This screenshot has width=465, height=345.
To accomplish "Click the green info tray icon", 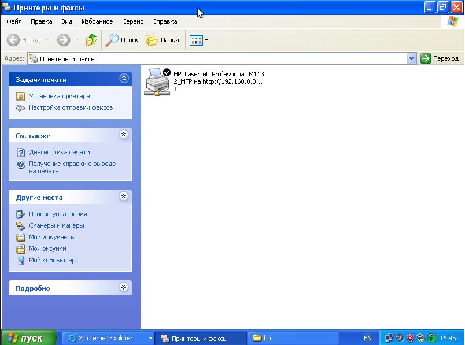I will coord(431,338).
